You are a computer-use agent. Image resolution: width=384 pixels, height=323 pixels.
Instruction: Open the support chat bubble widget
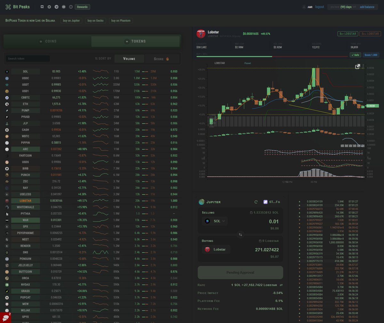point(5,317)
